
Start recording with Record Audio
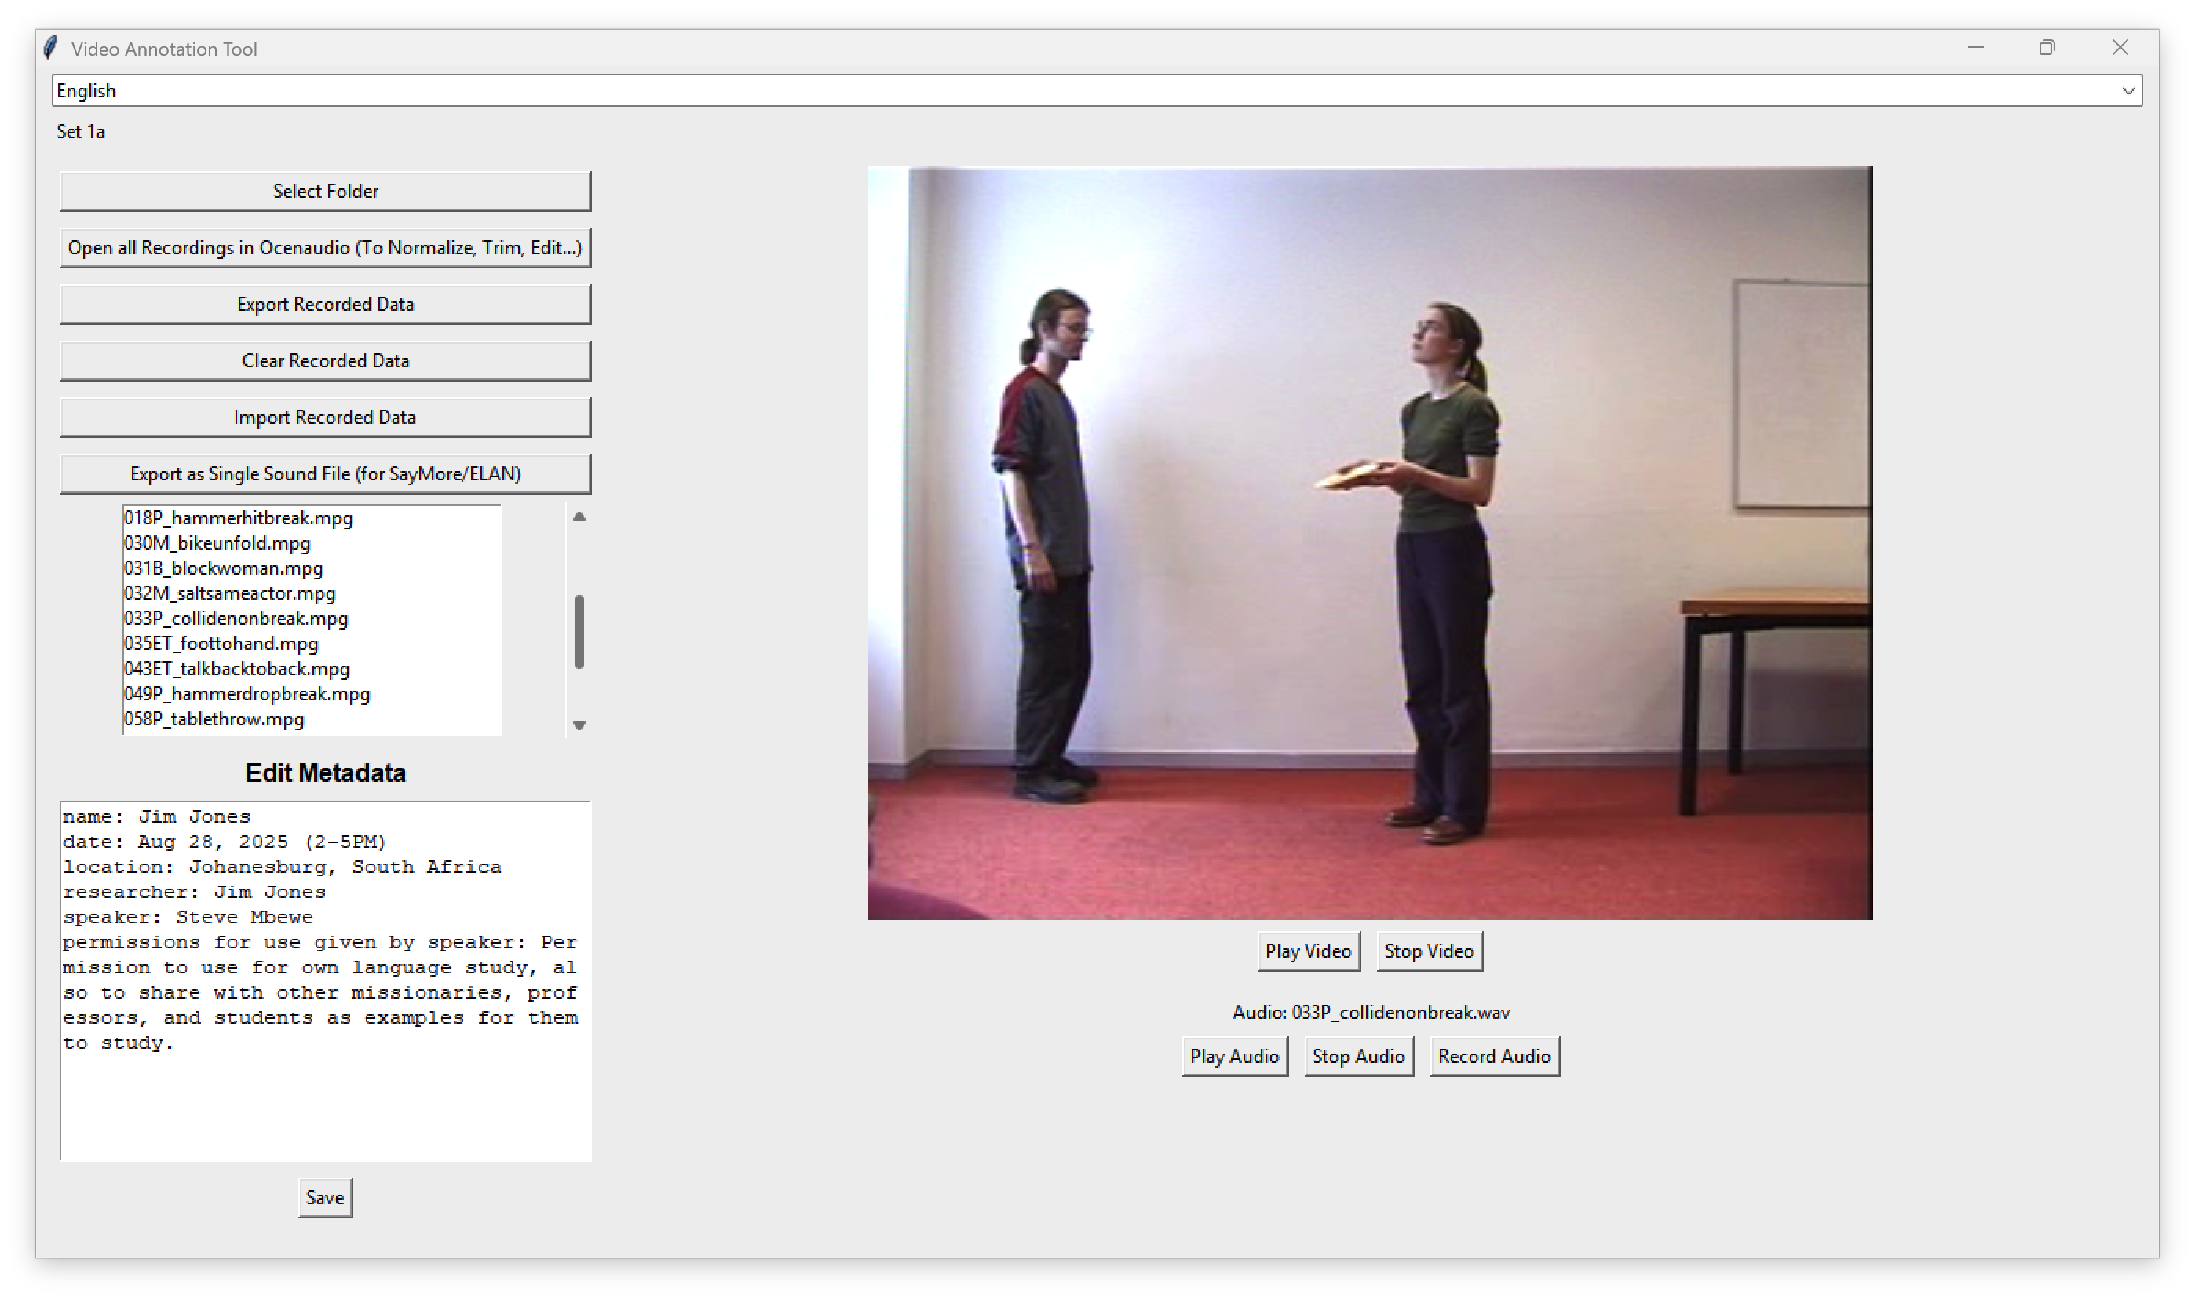(x=1494, y=1056)
